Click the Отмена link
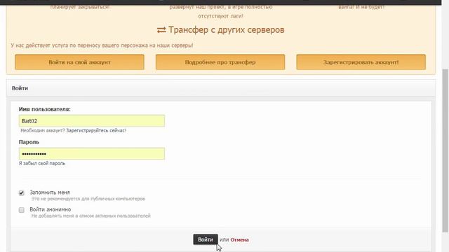This screenshot has height=252, width=449. coord(239,239)
